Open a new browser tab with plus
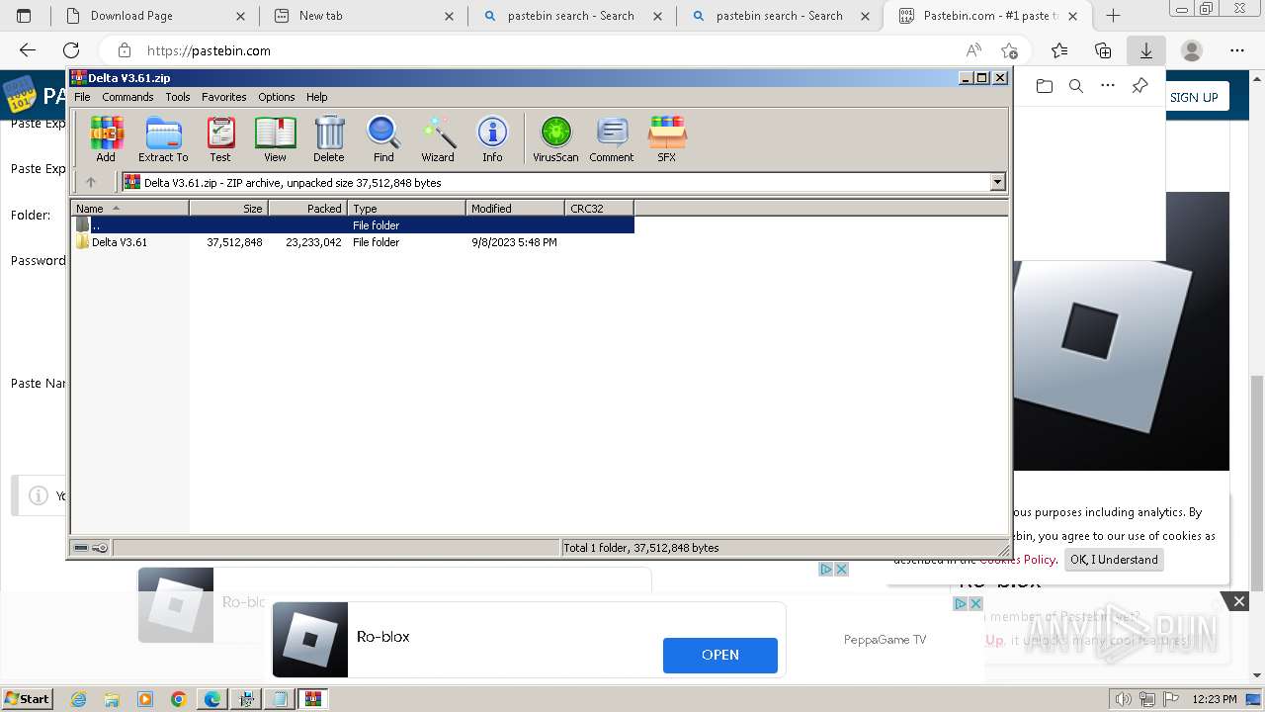The height and width of the screenshot is (712, 1265). click(1113, 16)
